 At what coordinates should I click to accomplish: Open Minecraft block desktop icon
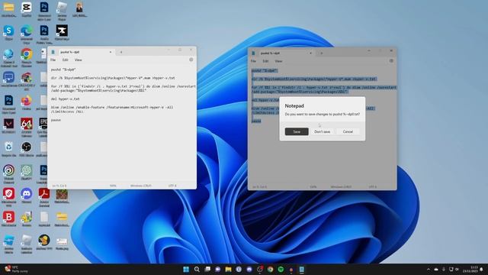coord(62,196)
